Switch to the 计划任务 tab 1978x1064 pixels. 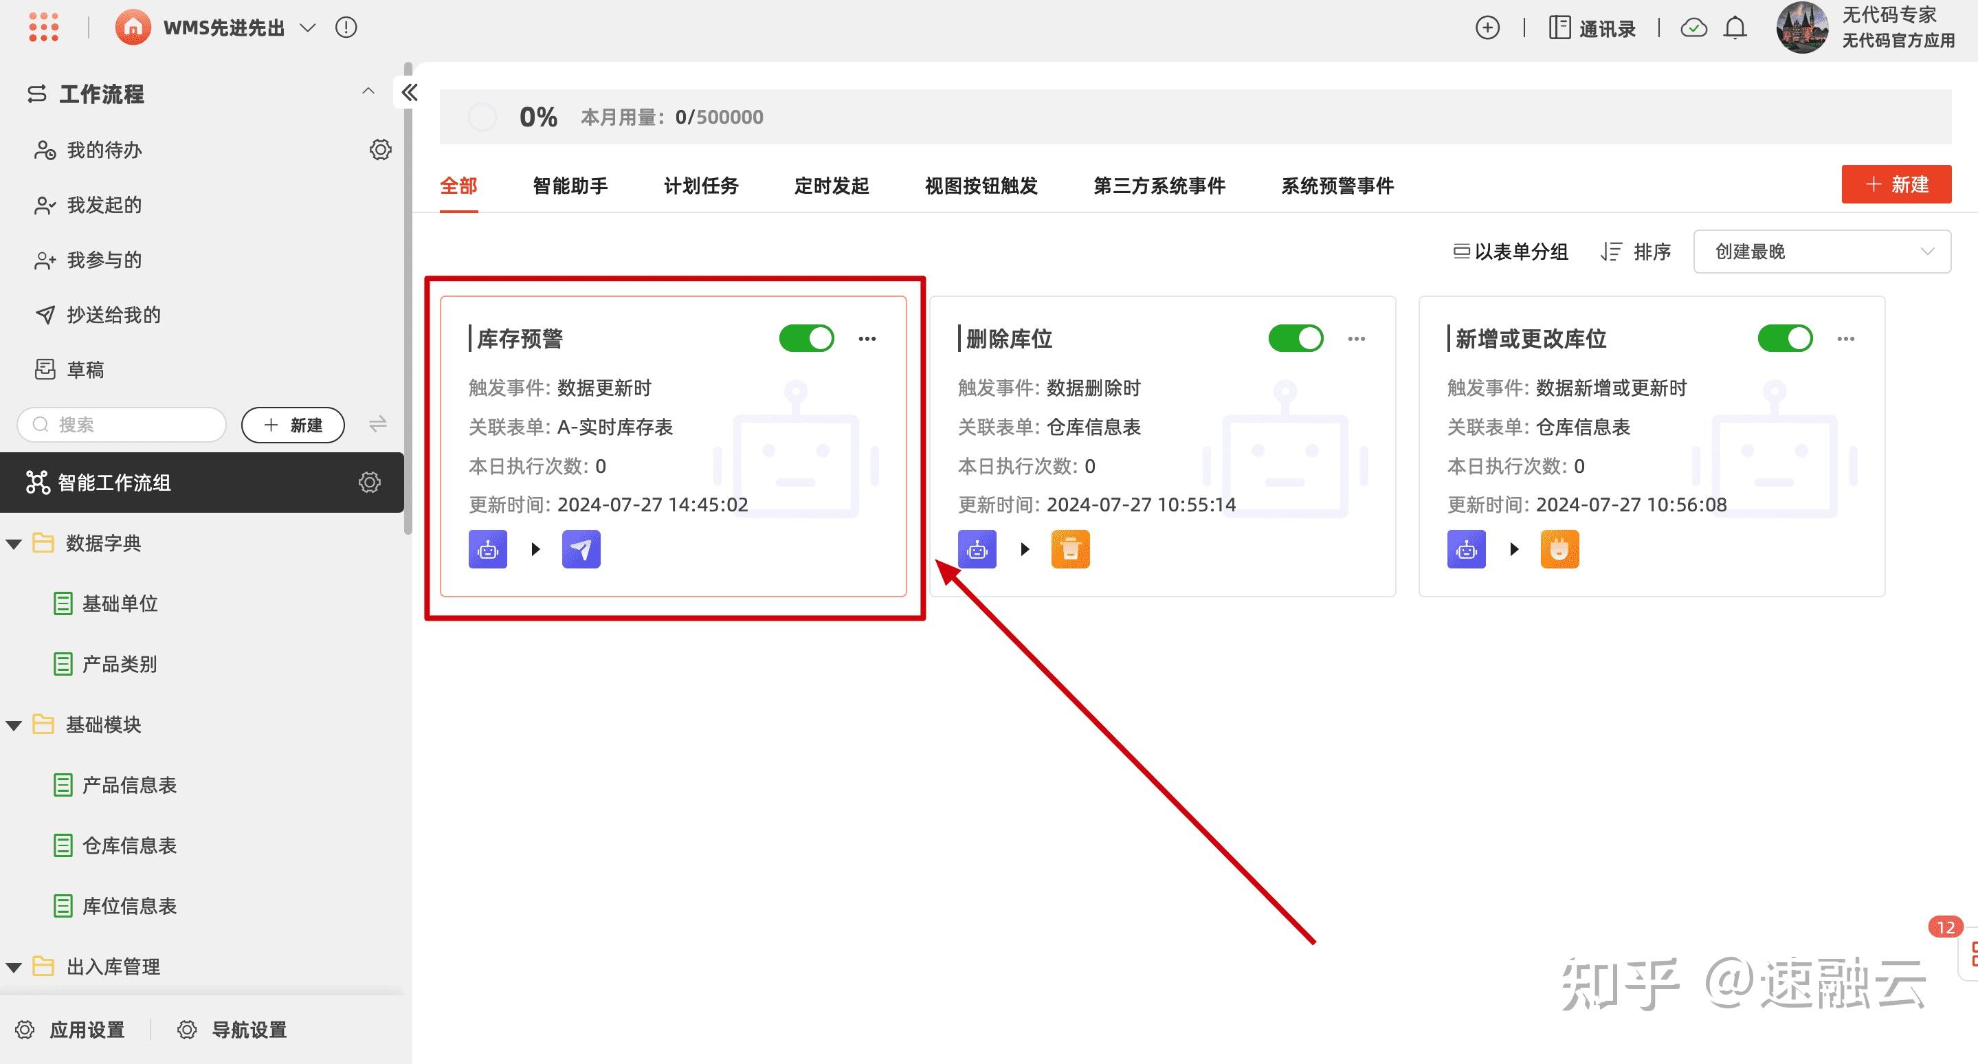click(700, 186)
